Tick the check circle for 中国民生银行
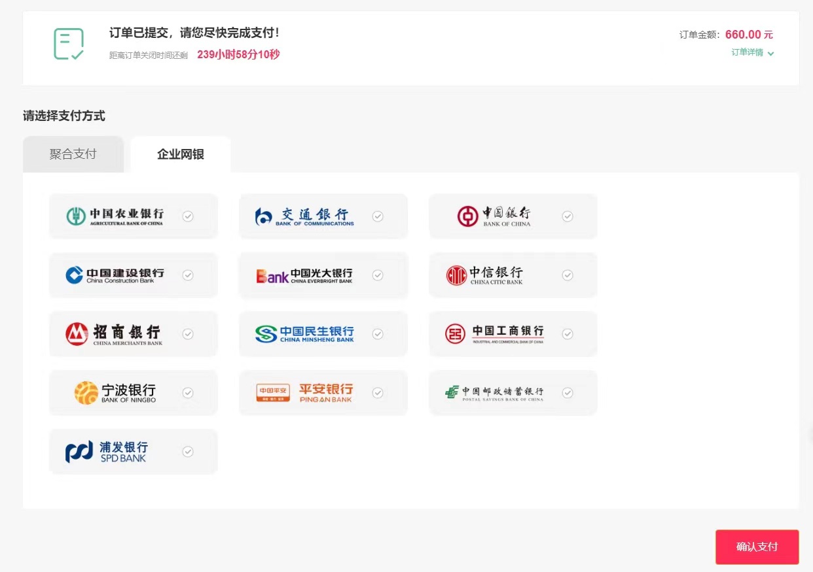Screen dimensions: 813x572 (378, 334)
